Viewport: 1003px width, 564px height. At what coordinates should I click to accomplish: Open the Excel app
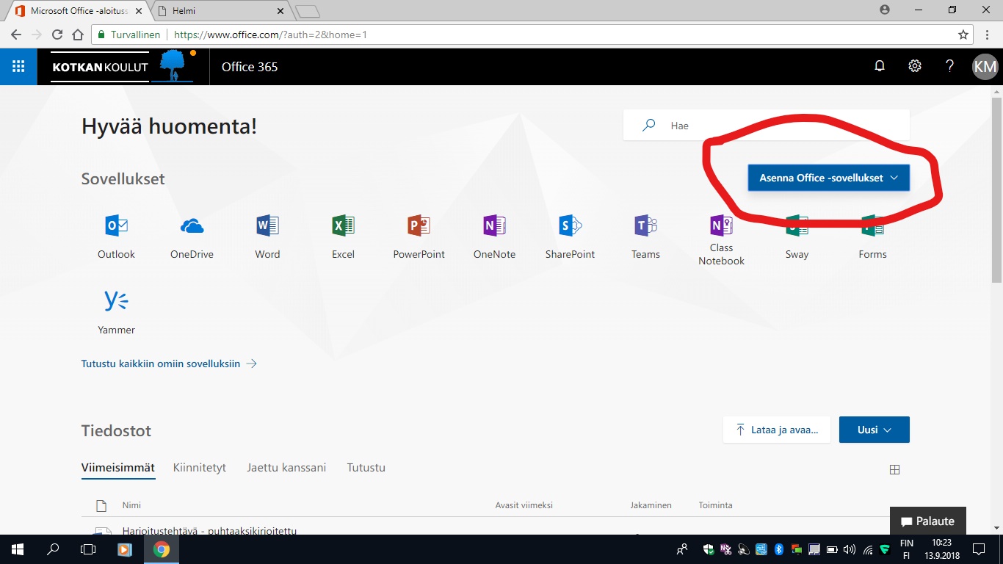[x=343, y=227]
